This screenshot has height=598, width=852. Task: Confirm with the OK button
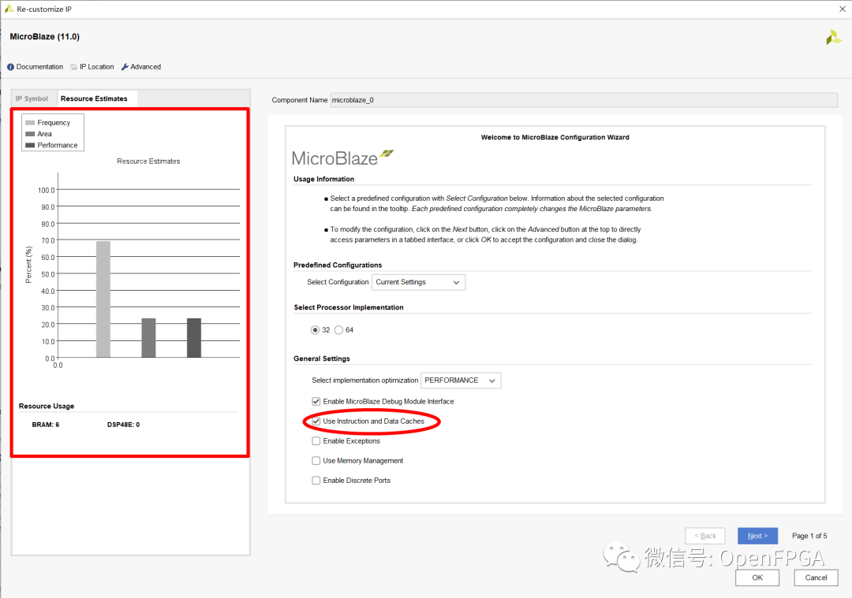click(757, 578)
